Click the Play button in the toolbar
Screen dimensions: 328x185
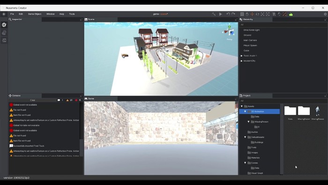click(221, 14)
